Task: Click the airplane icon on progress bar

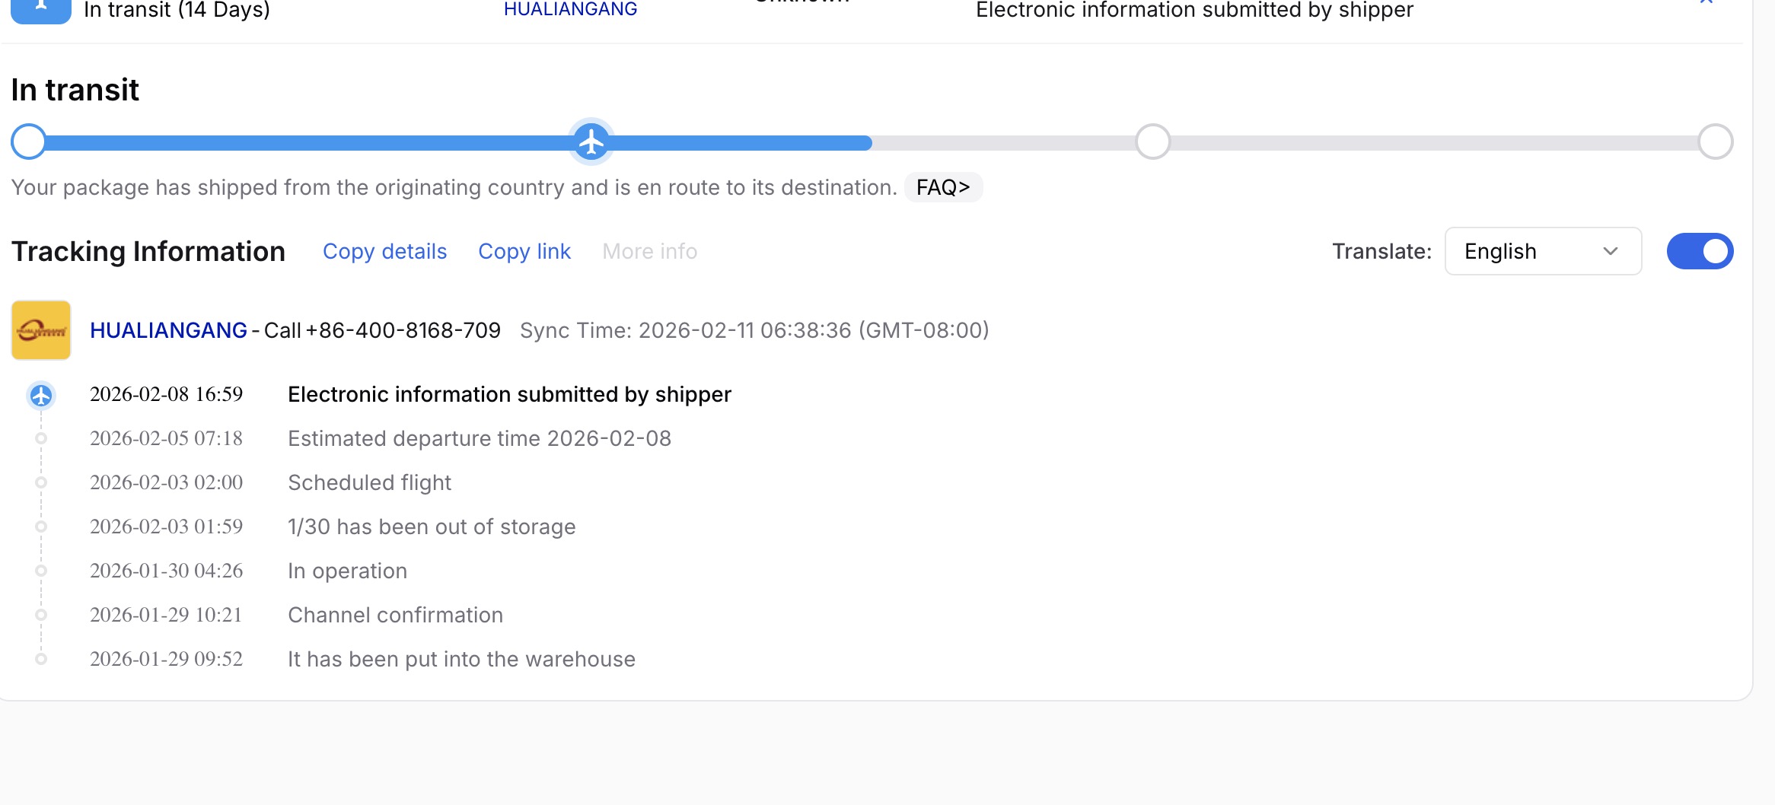Action: 591,142
